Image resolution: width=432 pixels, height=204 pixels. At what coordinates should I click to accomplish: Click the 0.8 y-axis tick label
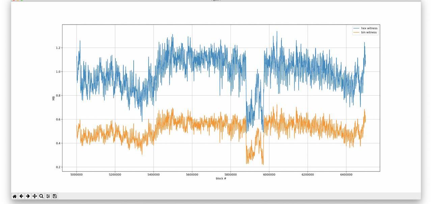(x=58, y=96)
